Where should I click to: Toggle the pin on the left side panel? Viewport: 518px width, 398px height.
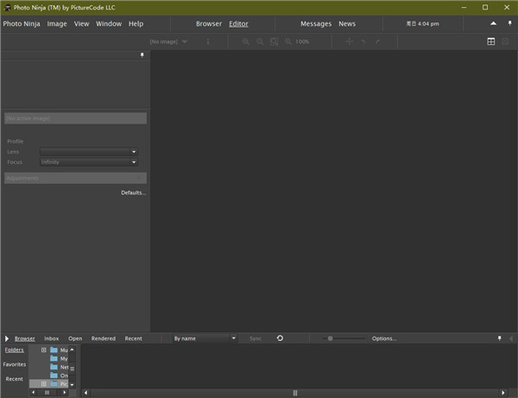[x=142, y=55]
